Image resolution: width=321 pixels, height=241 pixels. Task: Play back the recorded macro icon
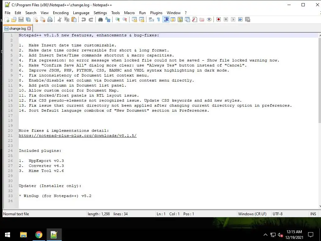(233, 19)
